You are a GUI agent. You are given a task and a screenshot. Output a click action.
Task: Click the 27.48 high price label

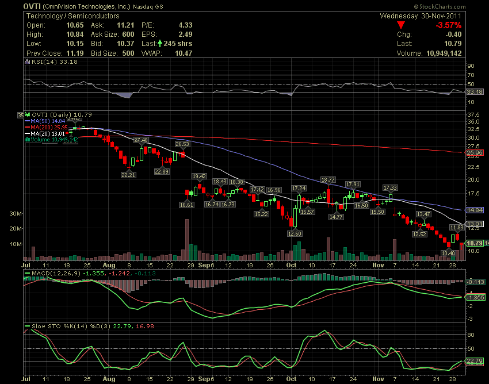[141, 140]
